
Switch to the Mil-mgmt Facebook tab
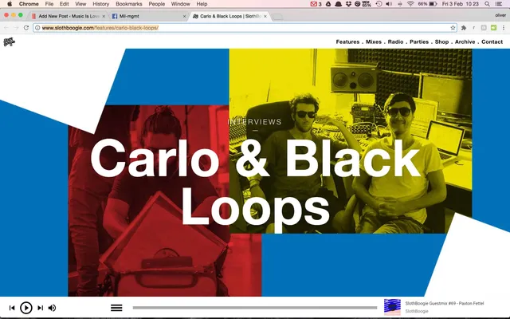point(148,16)
